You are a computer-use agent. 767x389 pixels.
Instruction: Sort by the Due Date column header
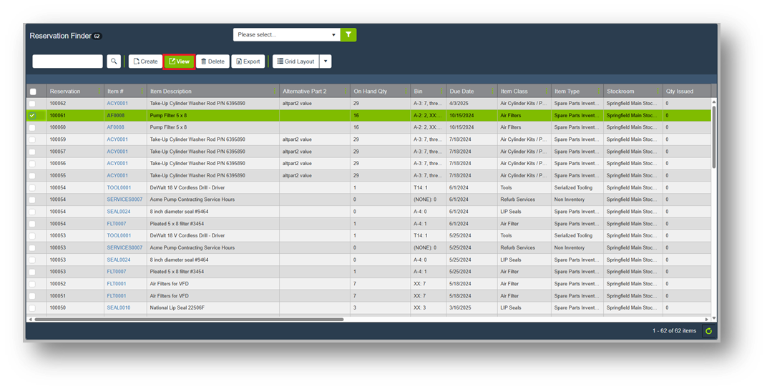[x=462, y=92]
